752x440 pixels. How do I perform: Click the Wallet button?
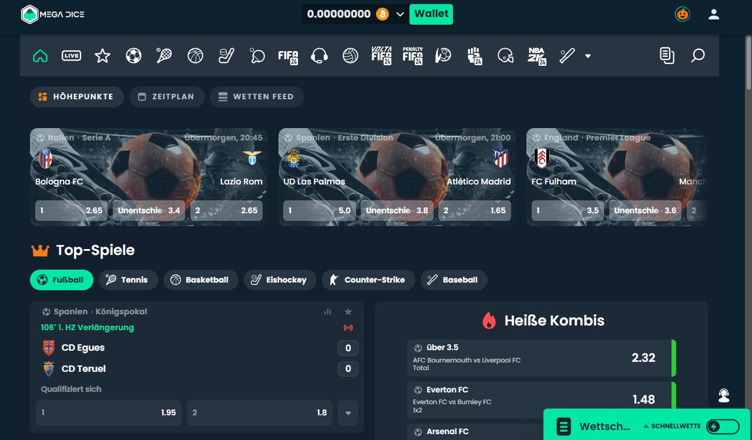point(432,14)
